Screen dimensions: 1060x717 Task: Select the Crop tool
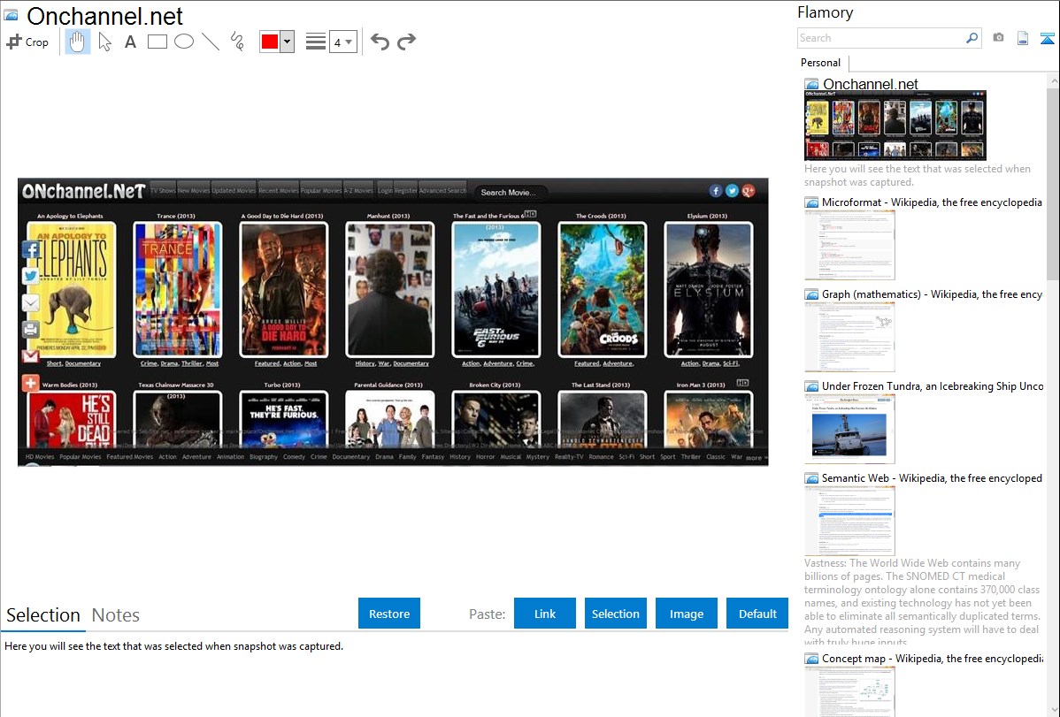(27, 42)
